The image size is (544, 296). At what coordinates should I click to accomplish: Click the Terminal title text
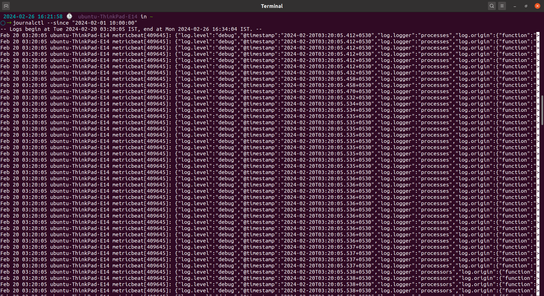pyautogui.click(x=272, y=6)
